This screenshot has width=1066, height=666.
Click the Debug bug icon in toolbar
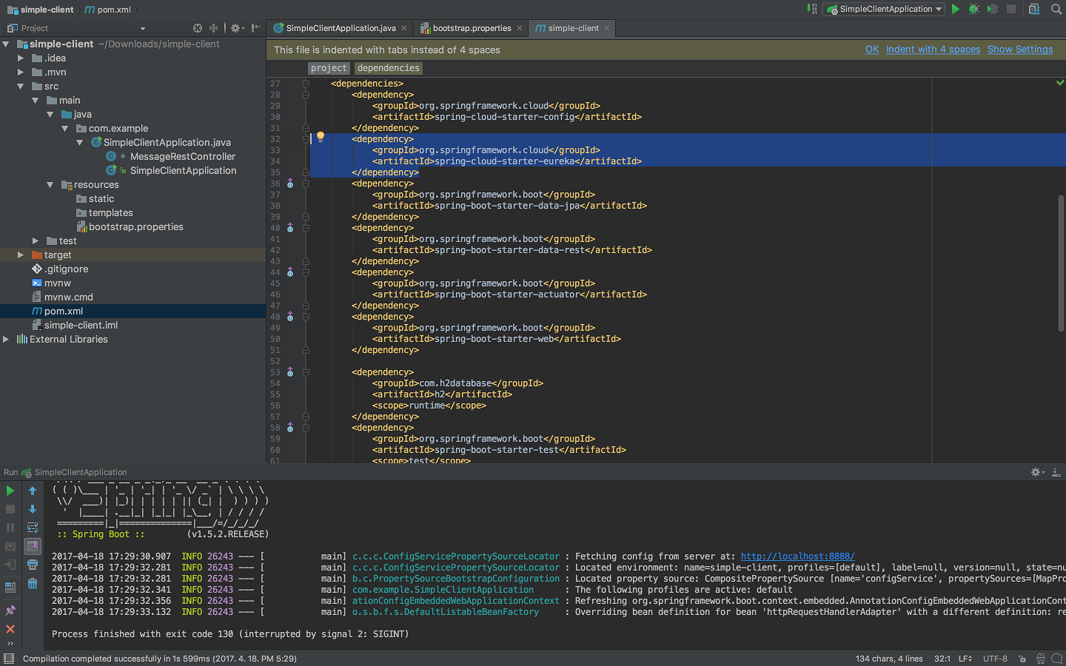974,10
